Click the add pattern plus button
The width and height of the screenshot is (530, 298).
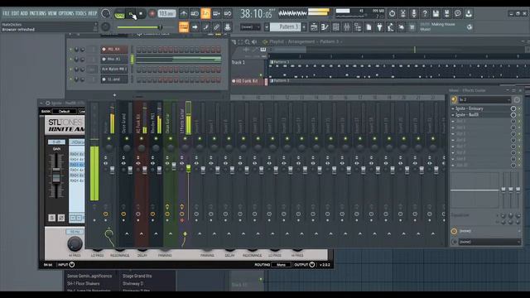pyautogui.click(x=305, y=27)
